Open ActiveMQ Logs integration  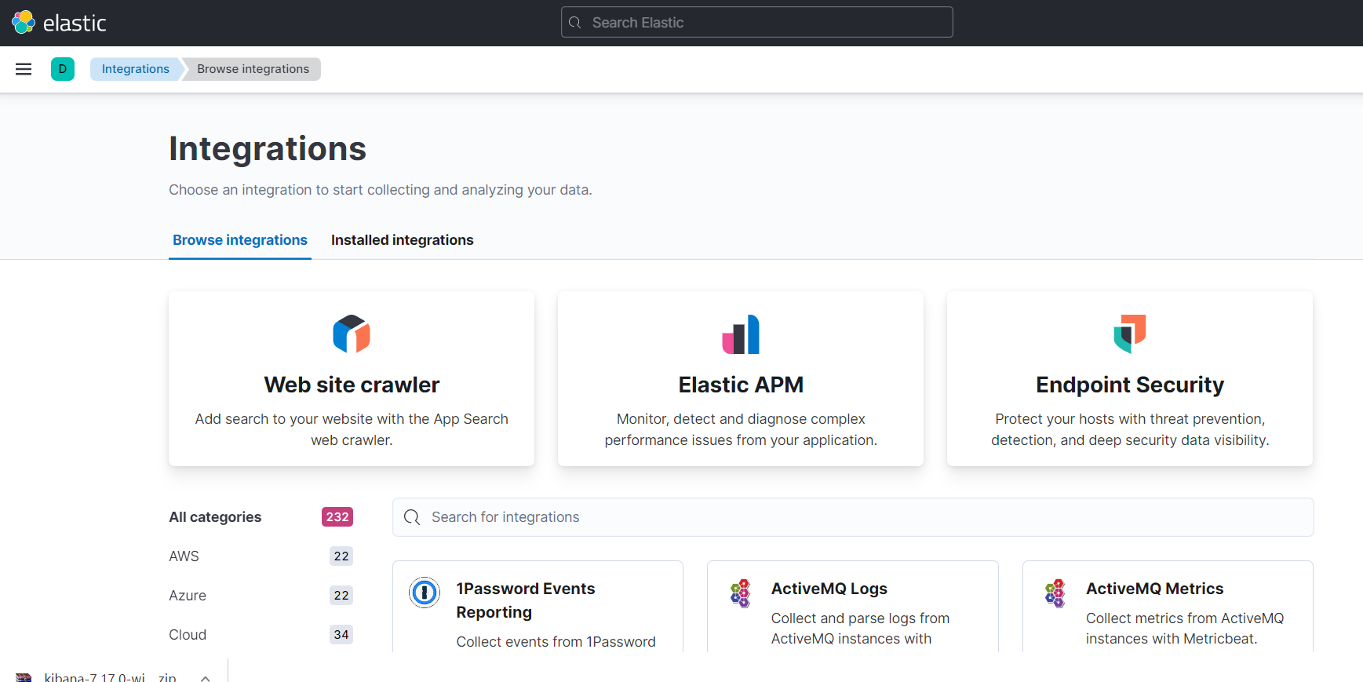click(x=853, y=607)
